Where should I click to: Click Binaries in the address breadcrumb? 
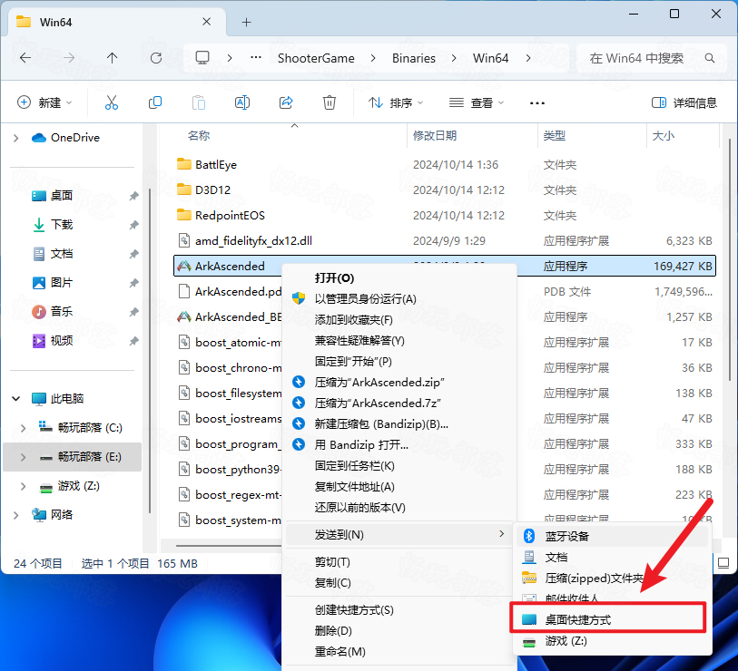[x=414, y=58]
